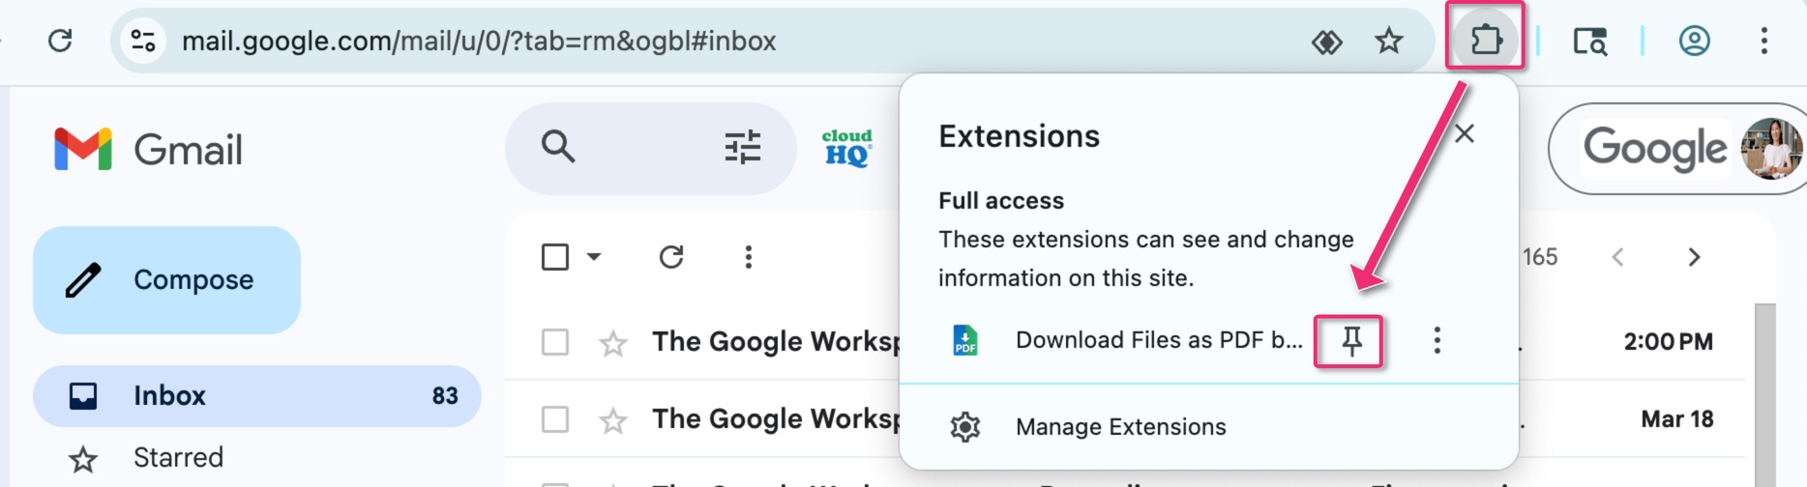Click the cloudHQ icon

click(x=846, y=148)
